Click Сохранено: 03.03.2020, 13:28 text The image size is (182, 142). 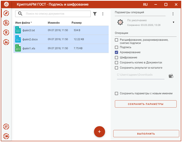pyautogui.click(x=144, y=25)
